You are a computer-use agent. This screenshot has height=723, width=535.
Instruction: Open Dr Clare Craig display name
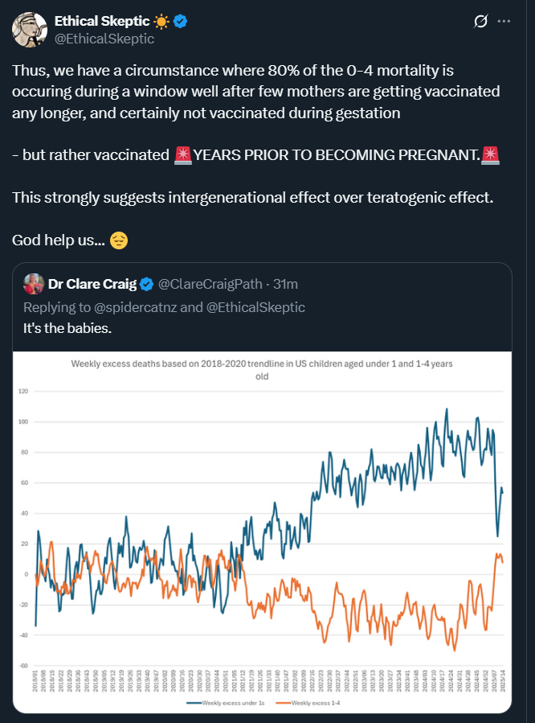pyautogui.click(x=92, y=284)
